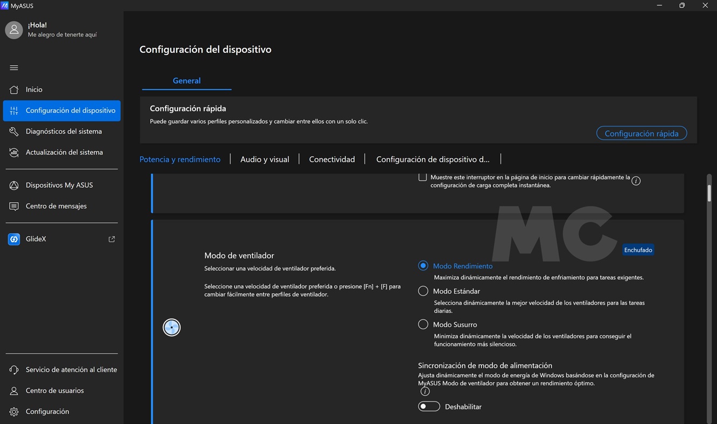Open Inicio home icon in sidebar
Screen dimensions: 717x424
[x=14, y=90]
